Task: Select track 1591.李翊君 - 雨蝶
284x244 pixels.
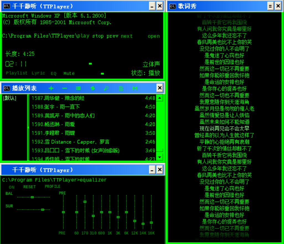Action: (x=93, y=133)
